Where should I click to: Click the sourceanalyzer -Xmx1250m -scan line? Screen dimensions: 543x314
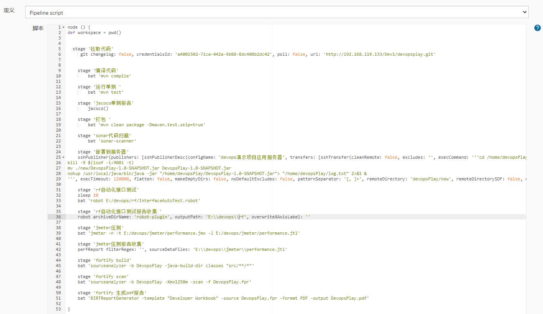[164, 282]
